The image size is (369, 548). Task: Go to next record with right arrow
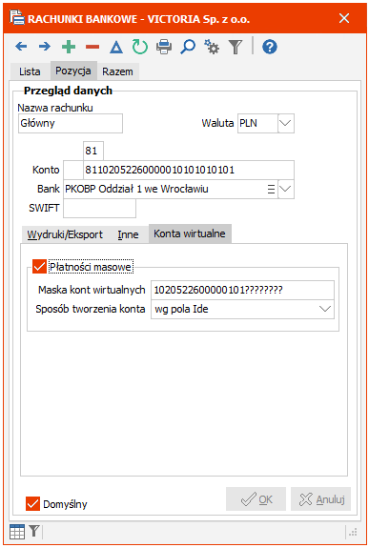(x=45, y=47)
